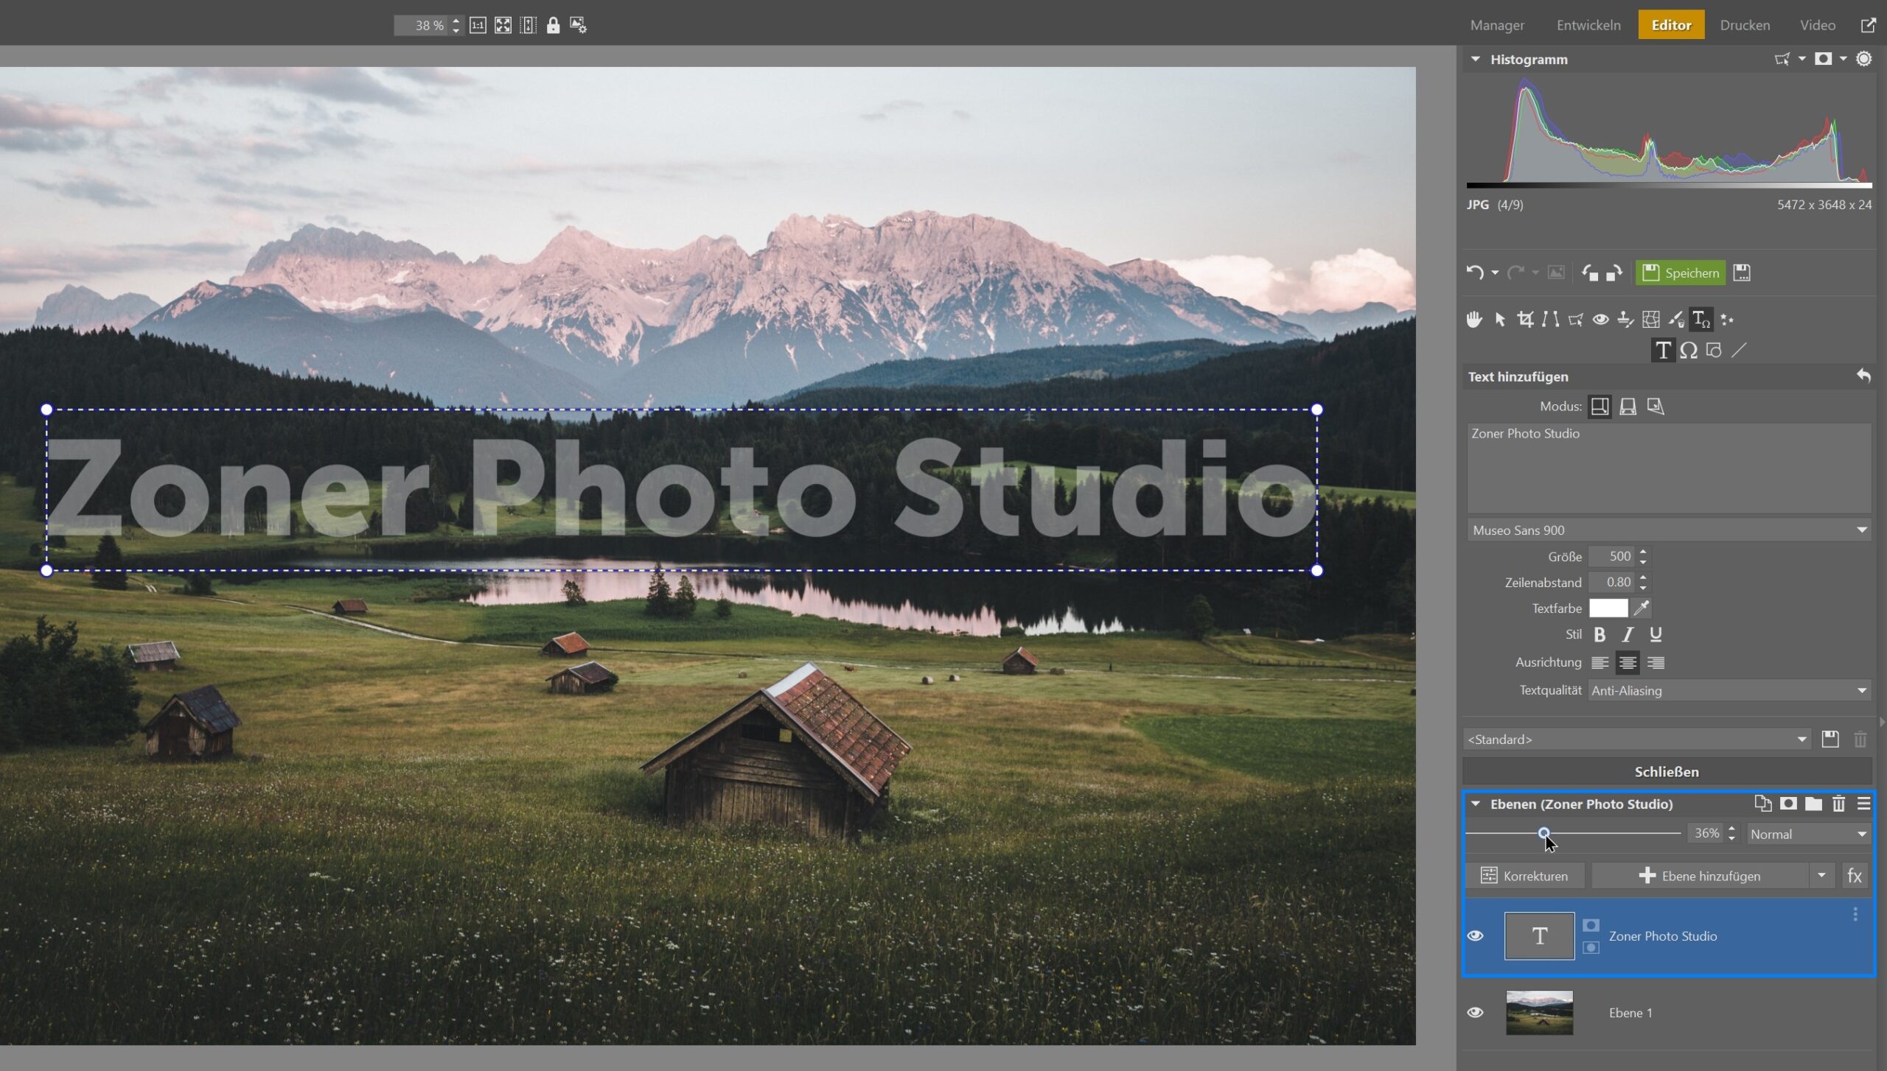
Task: Select the Pan hand tool
Action: [1473, 319]
